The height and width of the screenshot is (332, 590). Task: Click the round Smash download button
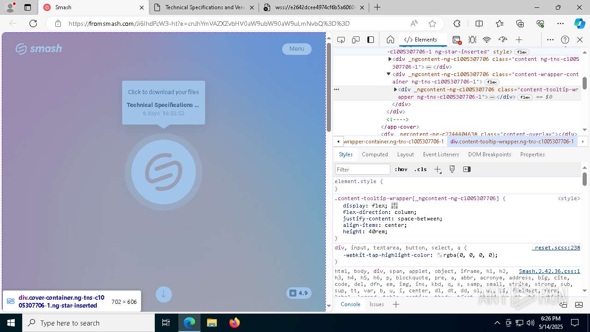(x=164, y=172)
